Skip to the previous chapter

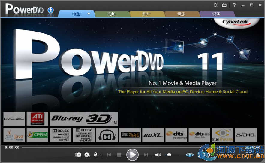tap(109, 155)
